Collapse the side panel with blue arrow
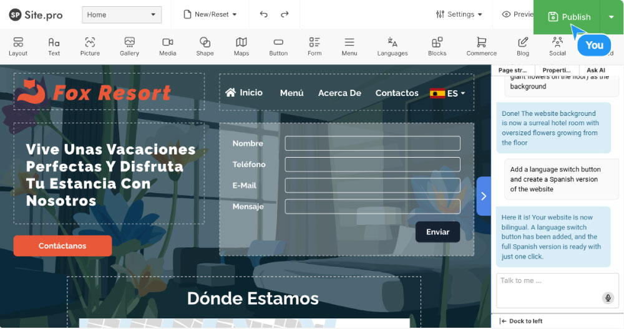This screenshot has height=329, width=624. (484, 196)
